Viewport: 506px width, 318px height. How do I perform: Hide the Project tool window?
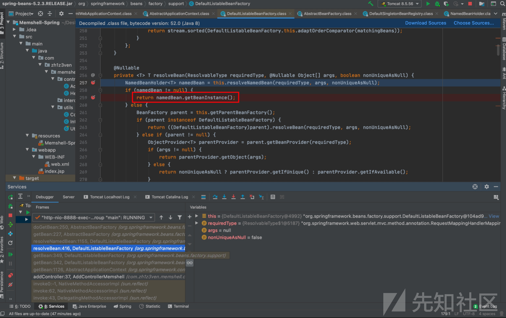[70, 14]
